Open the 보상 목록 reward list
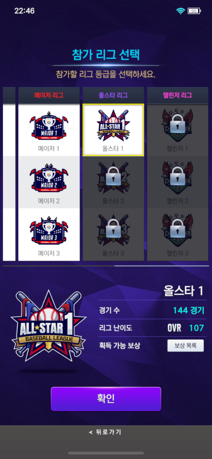This screenshot has height=459, width=212. point(185,345)
